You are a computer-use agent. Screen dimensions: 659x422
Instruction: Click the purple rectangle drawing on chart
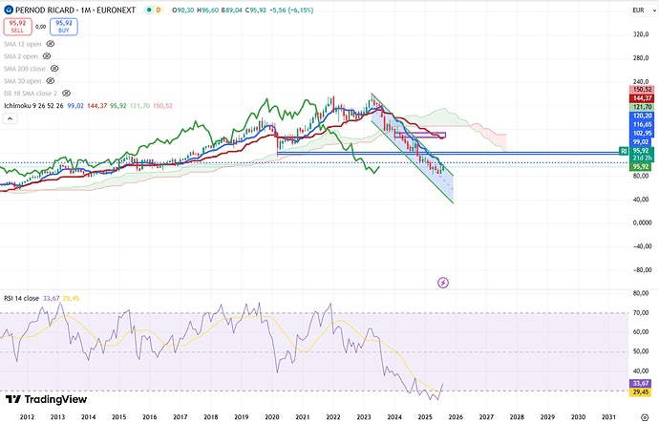pyautogui.click(x=420, y=135)
